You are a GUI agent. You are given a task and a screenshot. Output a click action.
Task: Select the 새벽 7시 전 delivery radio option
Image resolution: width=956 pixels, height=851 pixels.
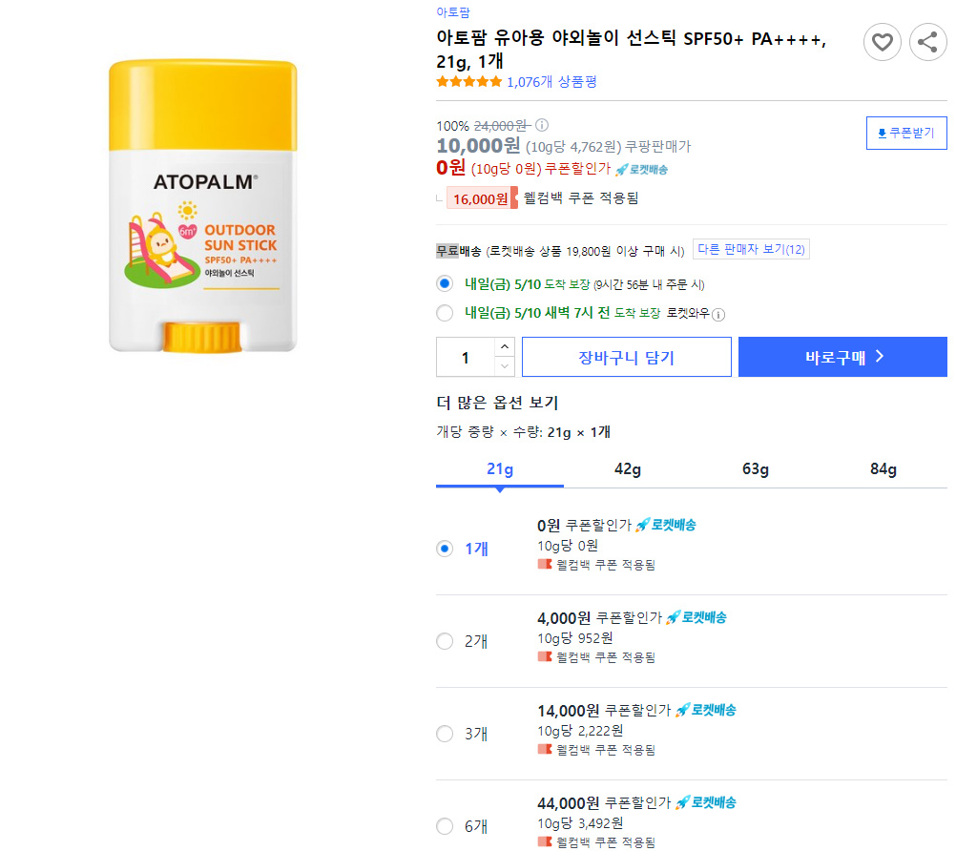click(445, 313)
